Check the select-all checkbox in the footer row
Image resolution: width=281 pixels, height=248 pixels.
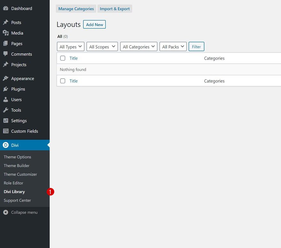pyautogui.click(x=63, y=81)
